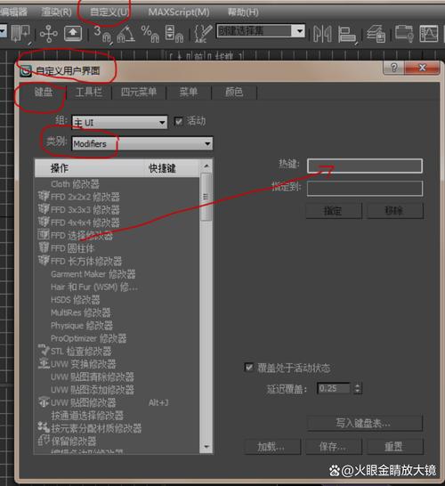Switch to the 四元菜单 tab
Image resolution: width=445 pixels, height=486 pixels.
(x=139, y=92)
